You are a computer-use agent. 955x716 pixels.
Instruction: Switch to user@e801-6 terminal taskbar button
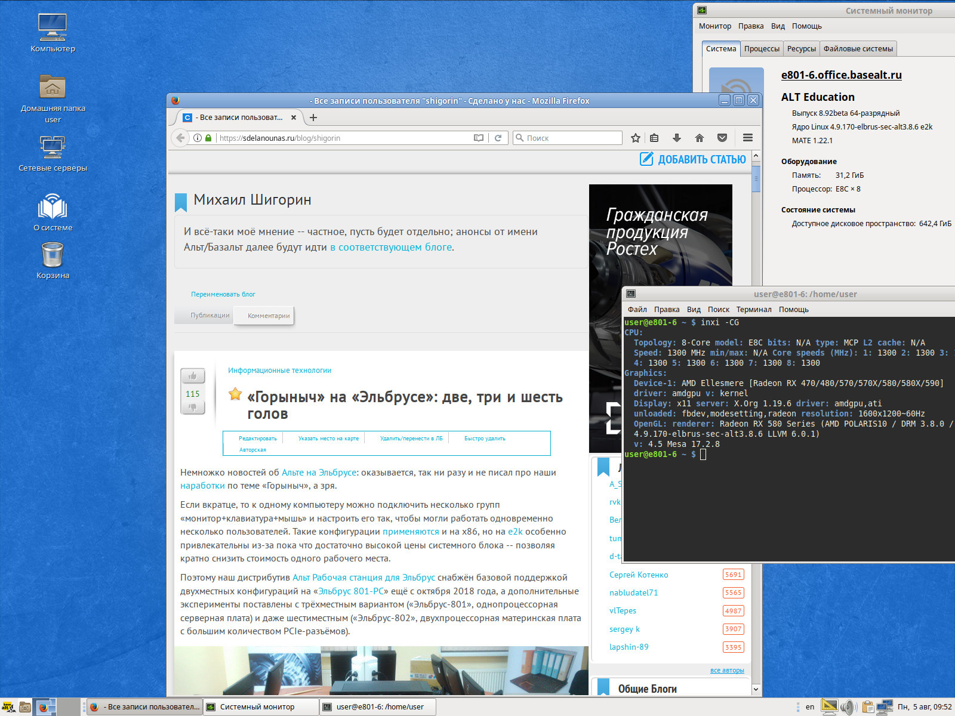pyautogui.click(x=378, y=707)
